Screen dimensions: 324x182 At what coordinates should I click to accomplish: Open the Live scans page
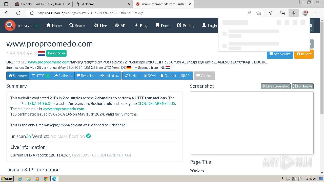(x=100, y=26)
